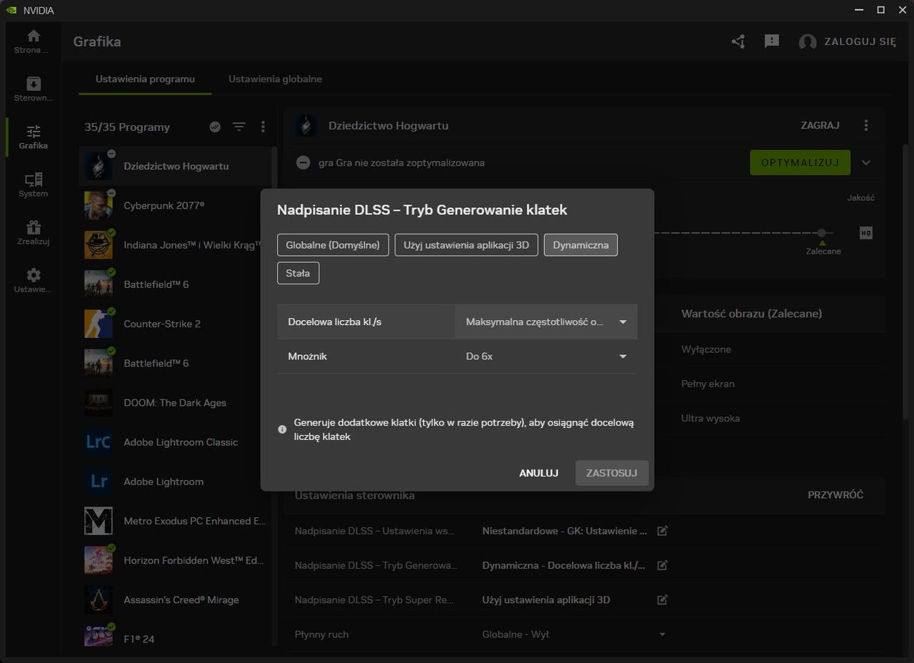This screenshot has width=914, height=663.
Task: Open the Mnożnik Do 6x dropdown
Action: [x=546, y=357]
